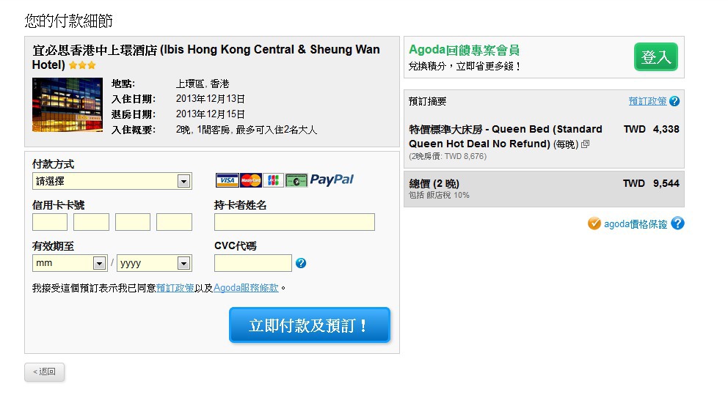The width and height of the screenshot is (728, 414).
Task: Click the PayPal logo
Action: [x=332, y=180]
